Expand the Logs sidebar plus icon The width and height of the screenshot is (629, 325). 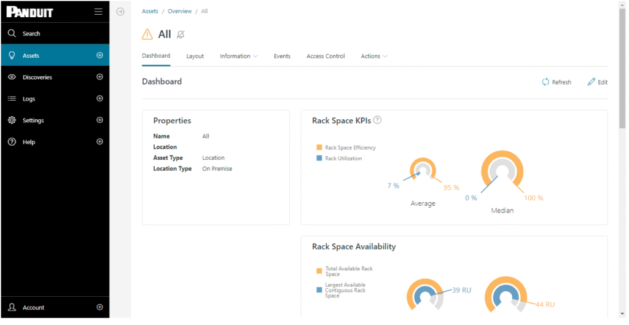100,98
